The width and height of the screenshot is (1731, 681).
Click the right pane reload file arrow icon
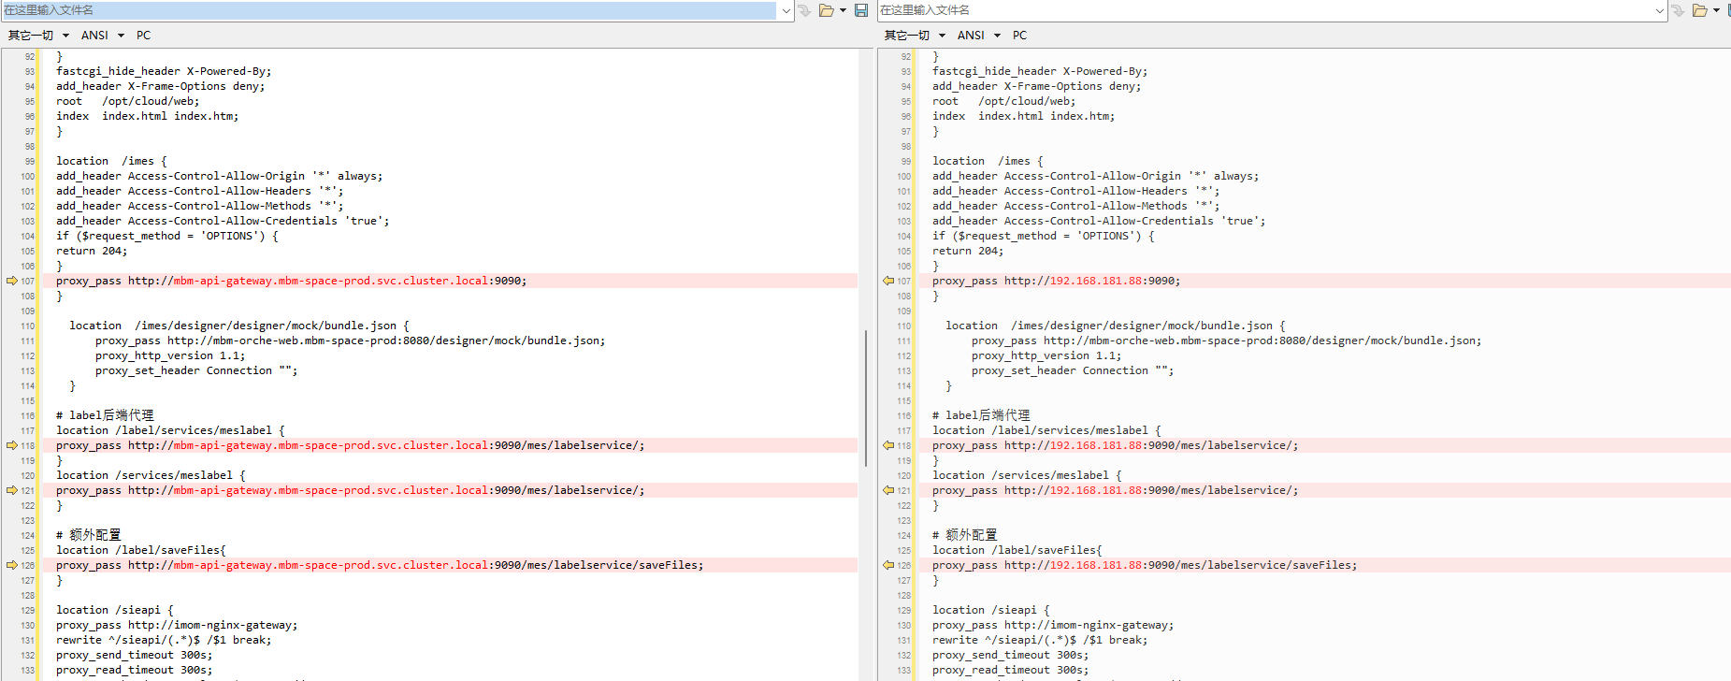click(1678, 10)
